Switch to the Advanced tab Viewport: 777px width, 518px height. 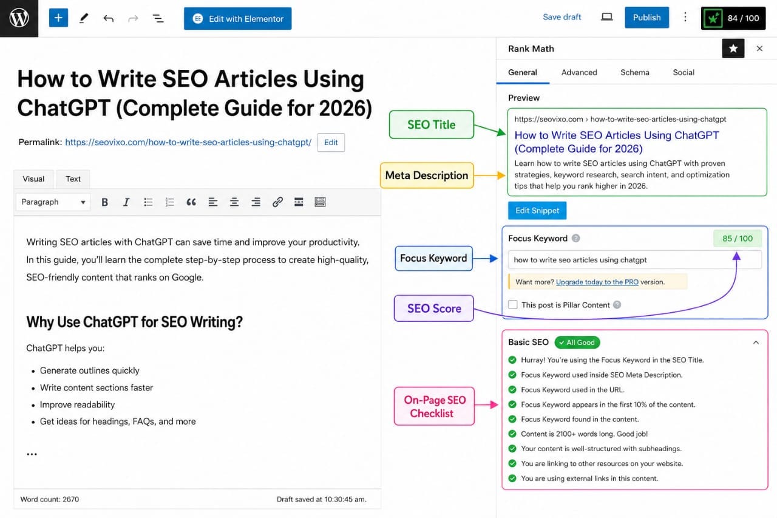(x=579, y=72)
